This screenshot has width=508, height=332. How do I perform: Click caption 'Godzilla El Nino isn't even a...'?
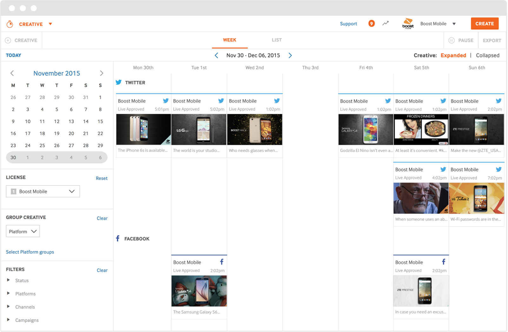coord(366,151)
